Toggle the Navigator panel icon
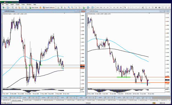This screenshot has width=172, height=105. pyautogui.click(x=19, y=7)
